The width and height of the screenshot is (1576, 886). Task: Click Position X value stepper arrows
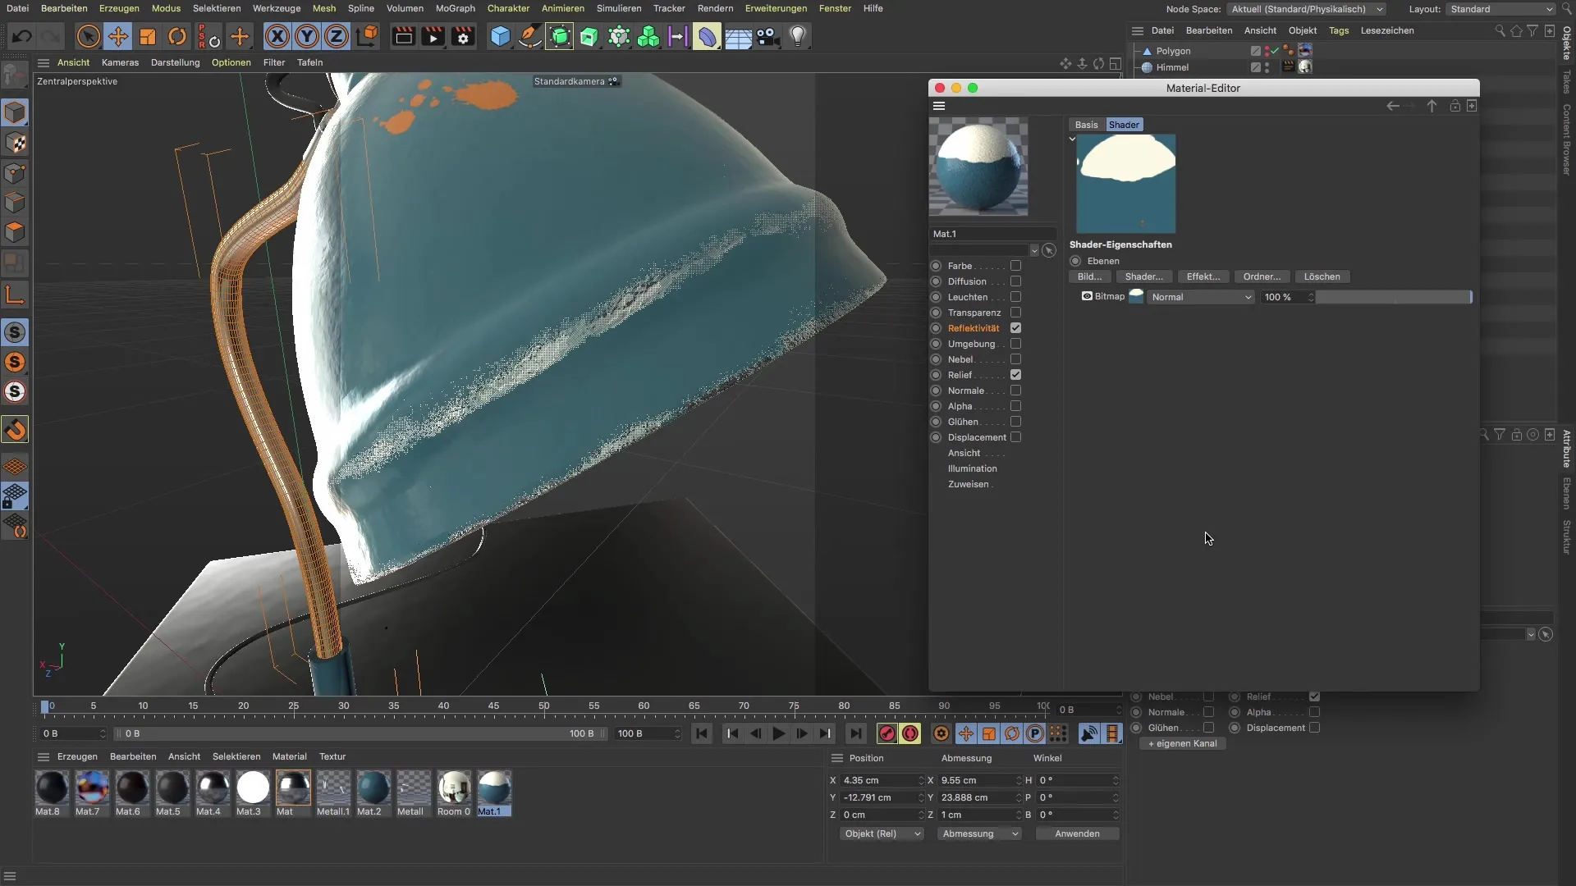920,780
